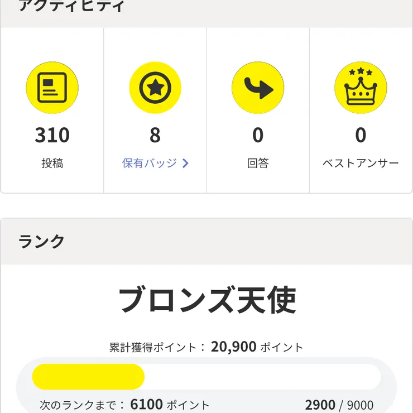The height and width of the screenshot is (413, 413).
Task: Click the star badge icon
Action: [155, 88]
